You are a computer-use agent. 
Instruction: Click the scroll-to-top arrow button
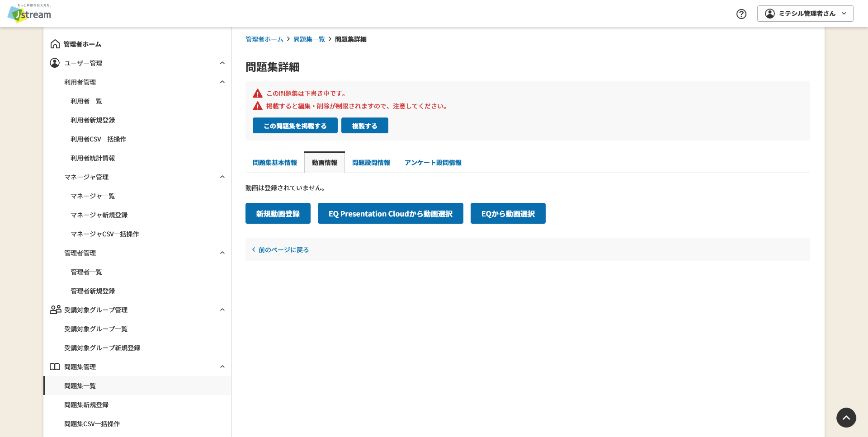coord(846,418)
